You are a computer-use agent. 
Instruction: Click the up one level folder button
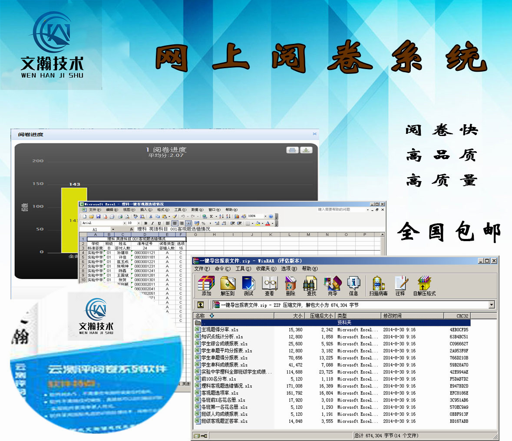[200, 305]
